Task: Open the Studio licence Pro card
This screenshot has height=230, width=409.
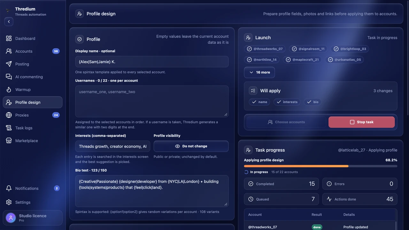Action: [33, 218]
